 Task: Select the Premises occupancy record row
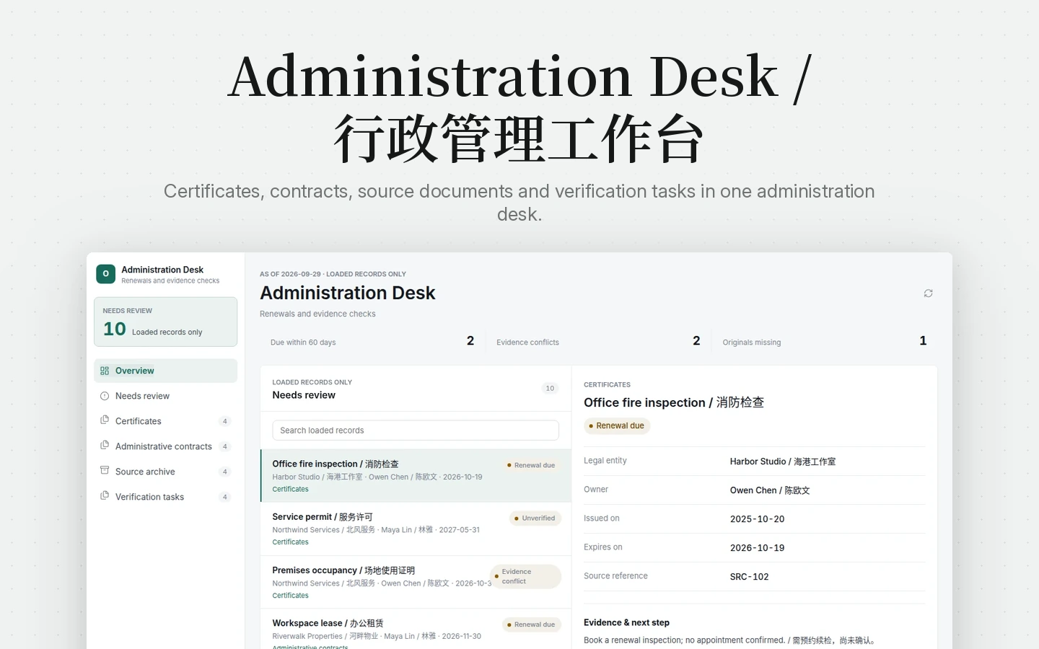point(416,583)
